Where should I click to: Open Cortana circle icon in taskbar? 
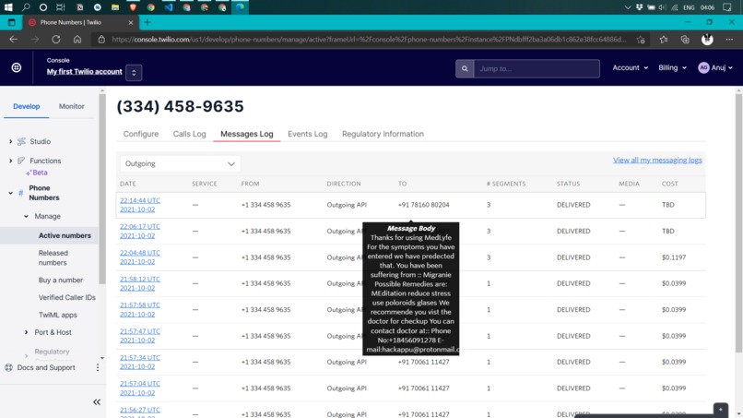[x=43, y=7]
